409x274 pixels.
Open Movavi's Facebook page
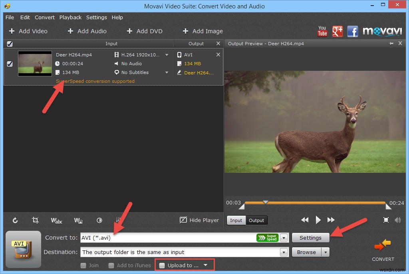353,31
